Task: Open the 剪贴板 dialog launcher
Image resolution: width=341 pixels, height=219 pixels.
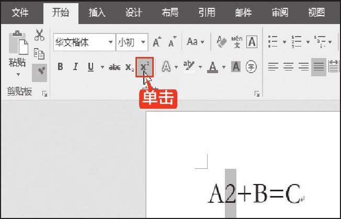Action: pos(44,94)
